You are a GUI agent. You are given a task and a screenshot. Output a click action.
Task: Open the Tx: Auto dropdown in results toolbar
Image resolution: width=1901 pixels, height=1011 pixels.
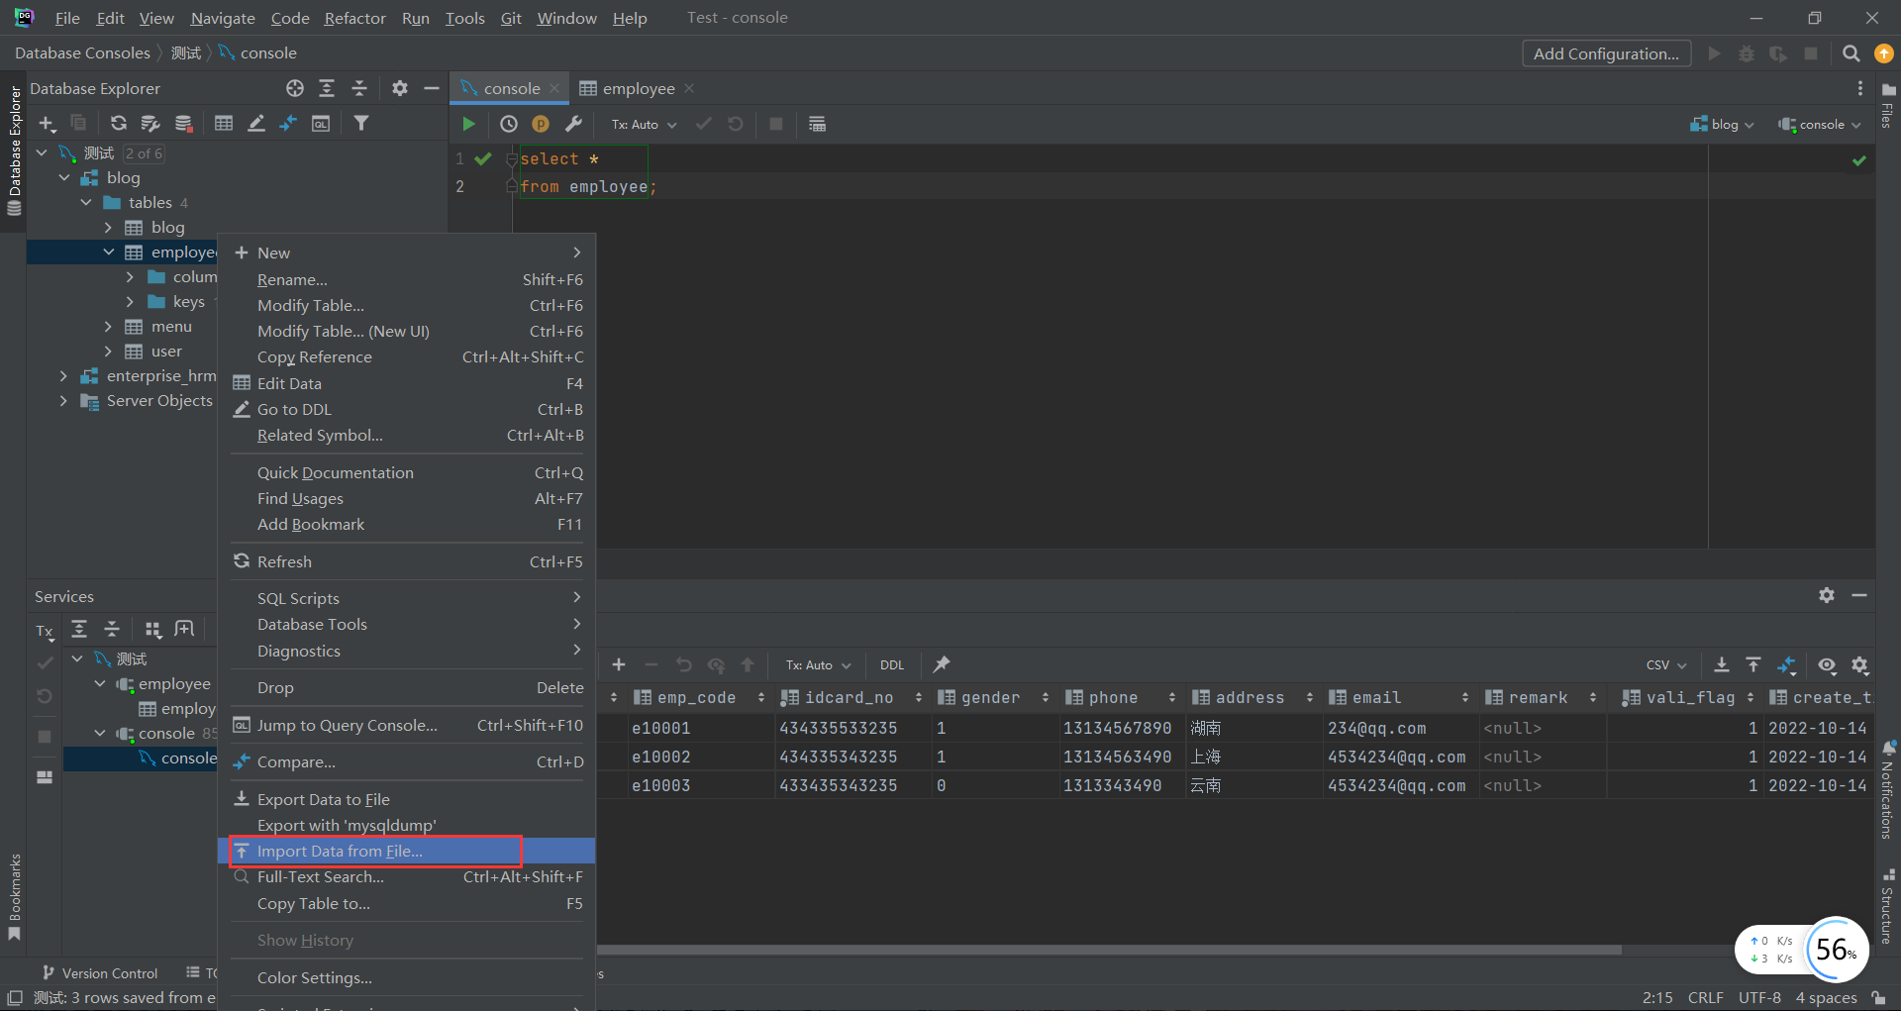818,664
